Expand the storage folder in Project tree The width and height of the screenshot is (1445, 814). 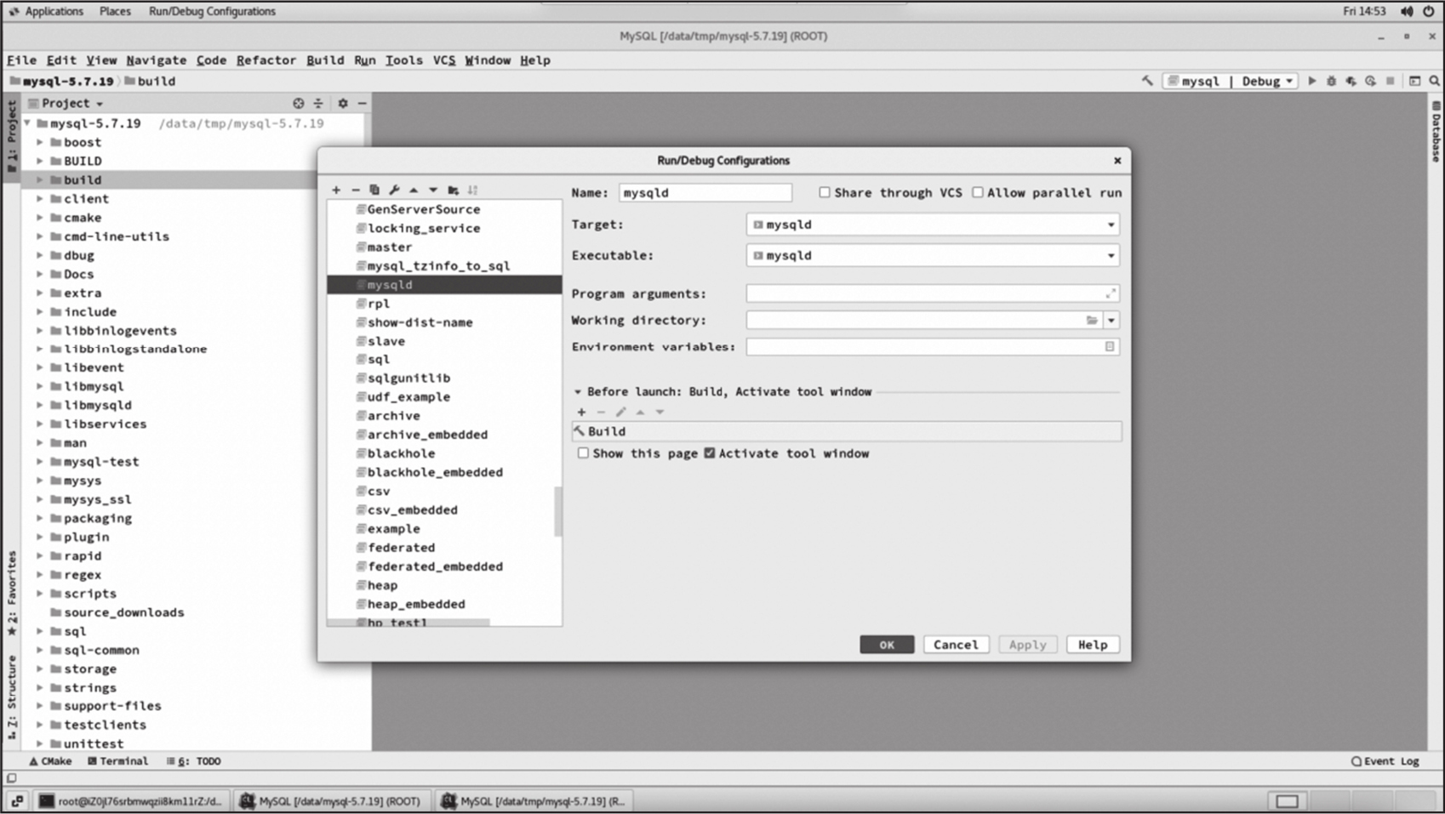point(40,669)
